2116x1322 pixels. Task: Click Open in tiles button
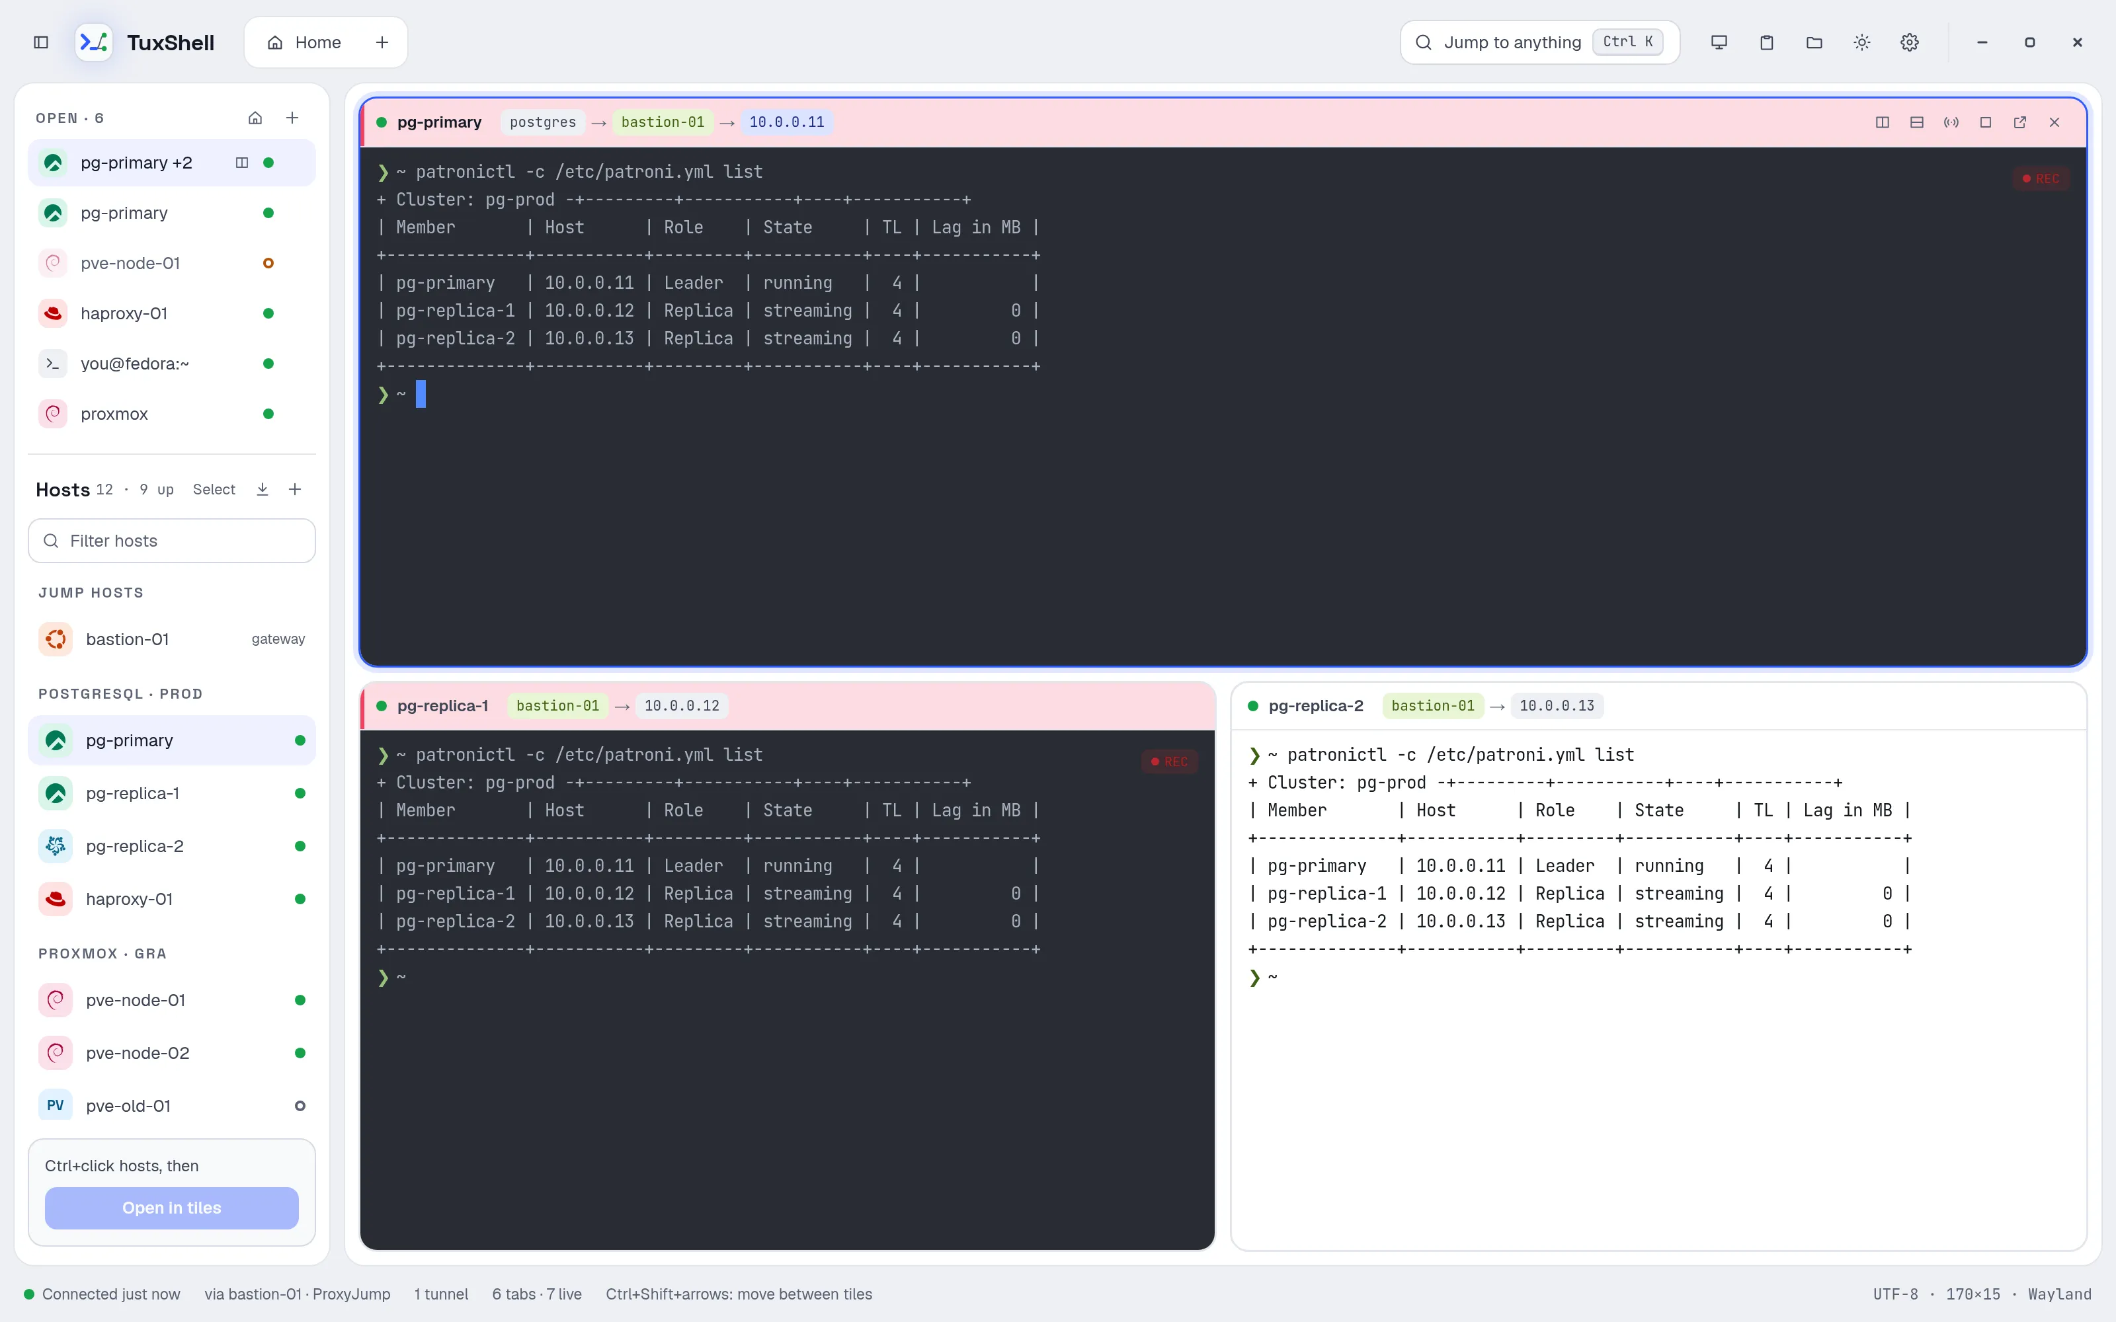pos(171,1208)
